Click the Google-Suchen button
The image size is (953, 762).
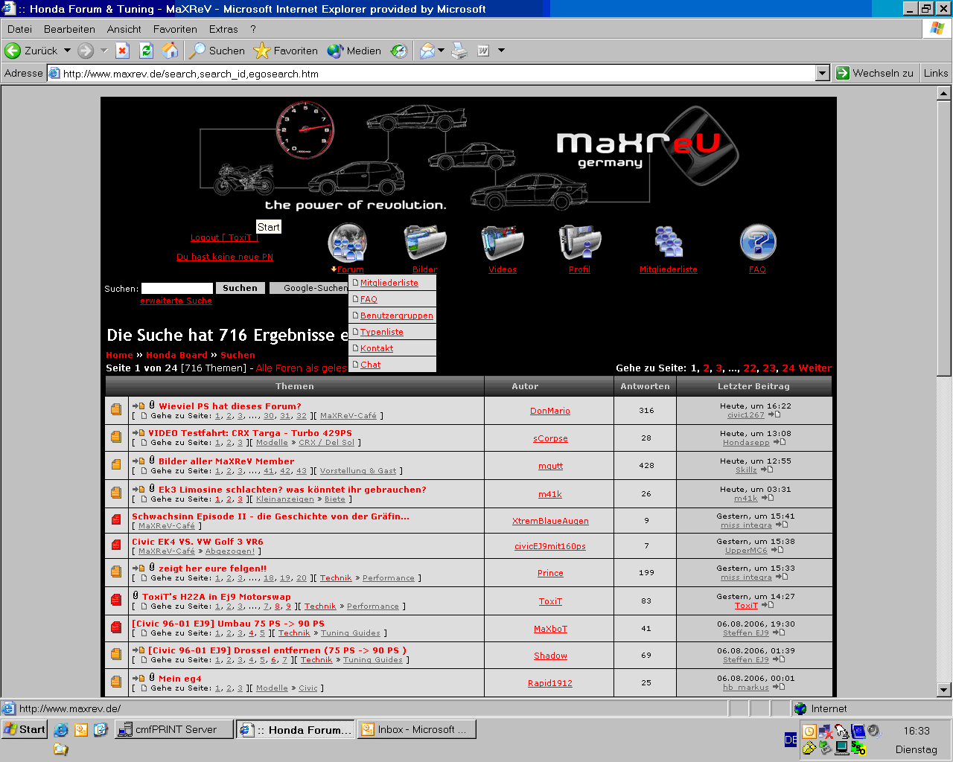(x=309, y=288)
